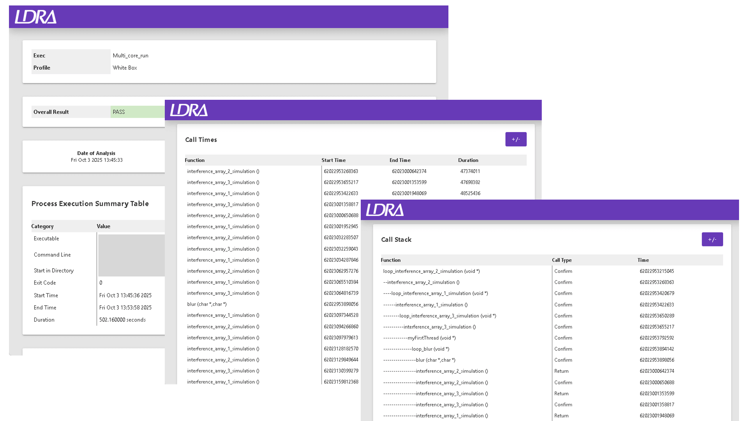Select the White Box profile value

tap(125, 67)
